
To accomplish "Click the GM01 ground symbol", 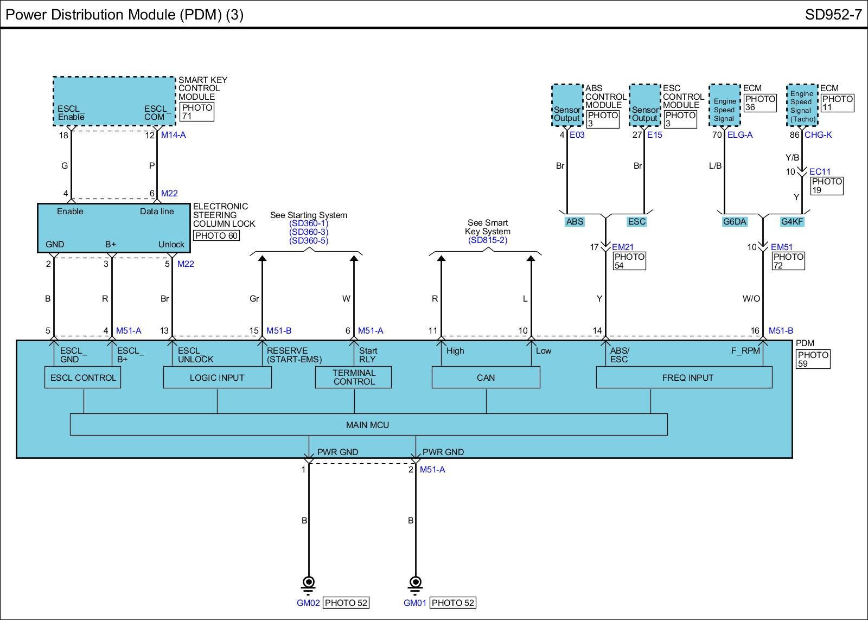I will click(x=415, y=584).
